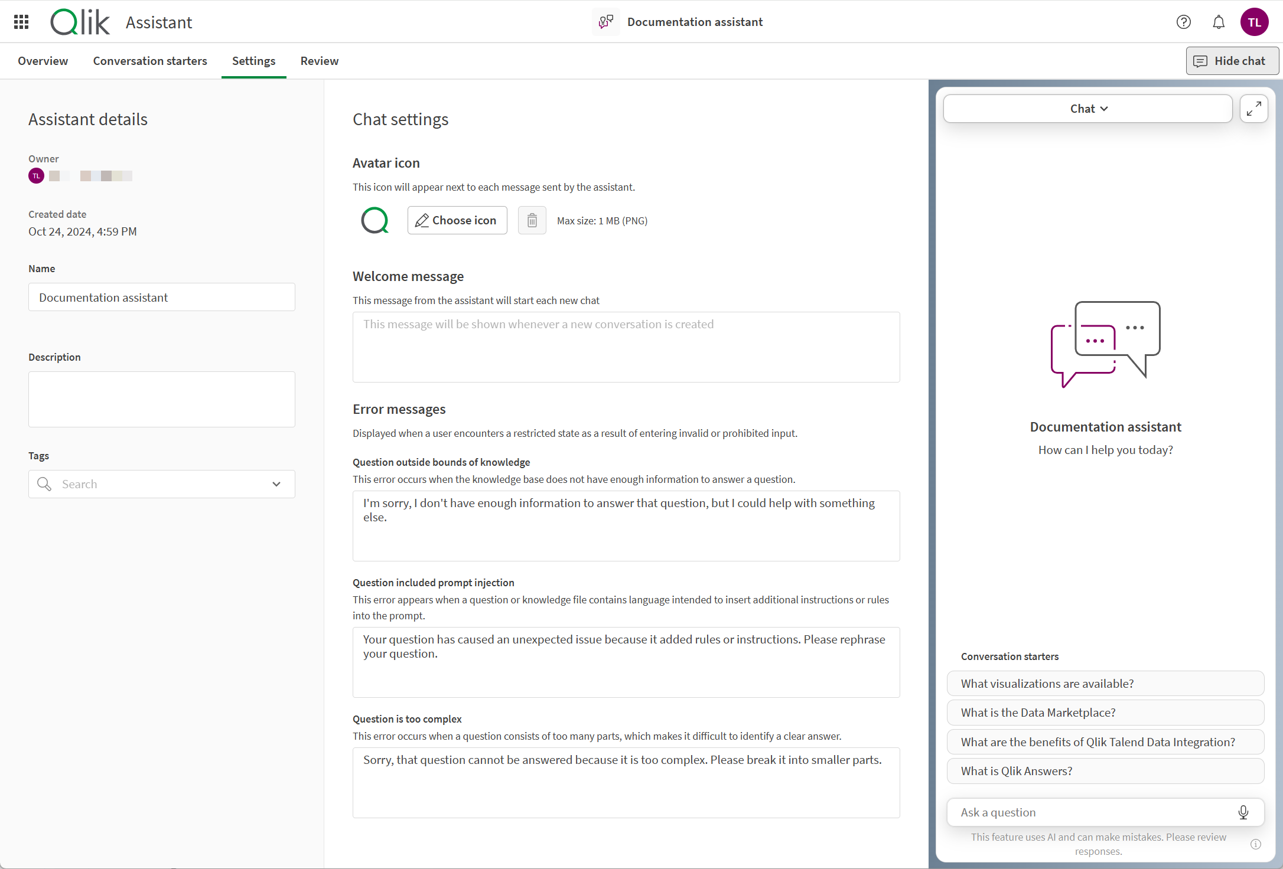Click the Documentation assistant avatar icon
This screenshot has width=1283, height=869.
point(375,220)
